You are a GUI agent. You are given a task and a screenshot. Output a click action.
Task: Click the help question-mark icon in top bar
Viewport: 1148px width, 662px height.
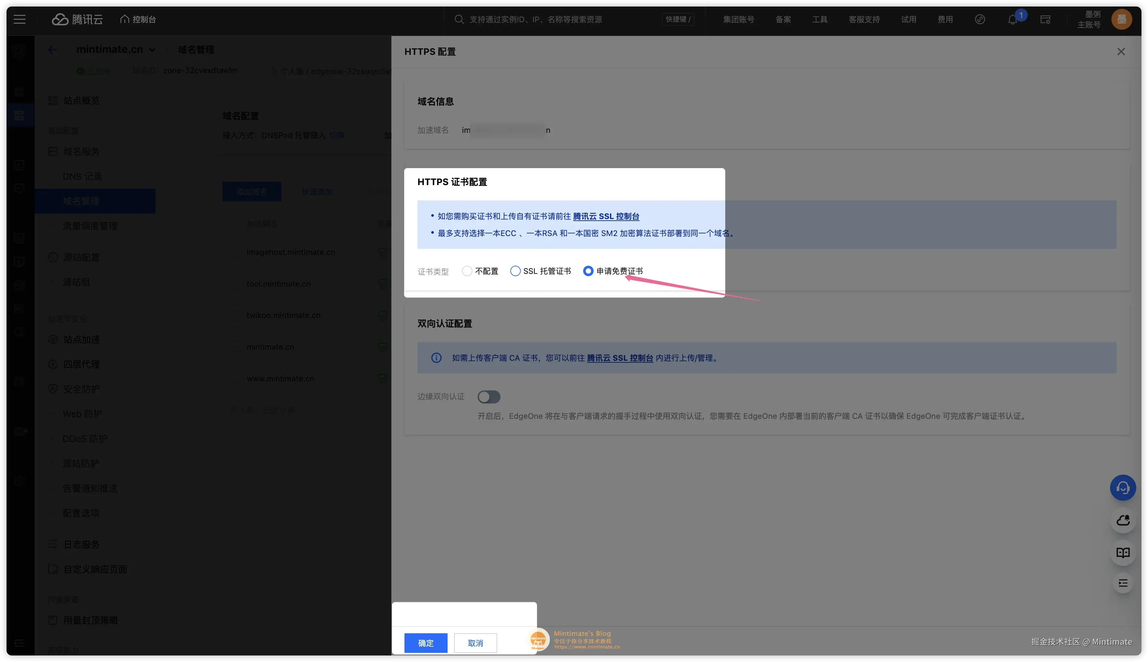[980, 19]
